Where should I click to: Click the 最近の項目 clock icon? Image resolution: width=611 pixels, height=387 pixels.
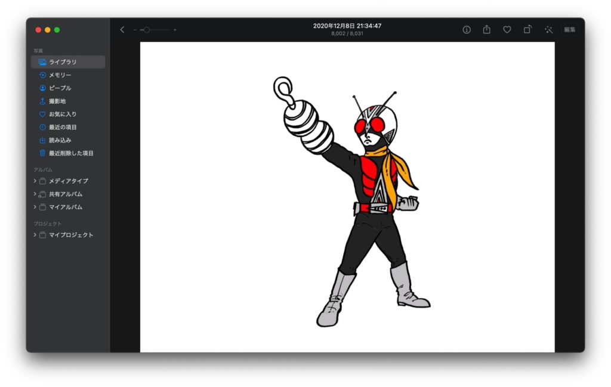(x=42, y=127)
